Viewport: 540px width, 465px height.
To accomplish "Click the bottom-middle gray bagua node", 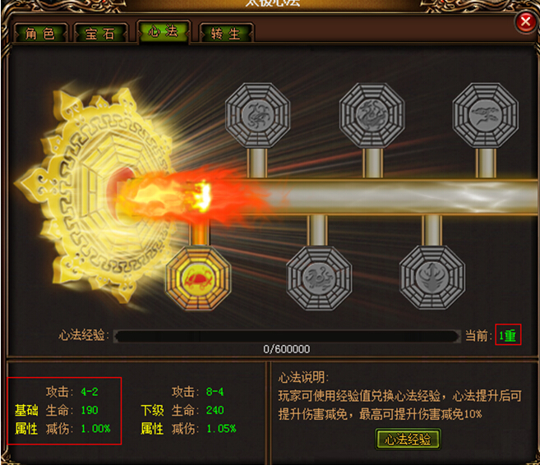I will pyautogui.click(x=319, y=278).
